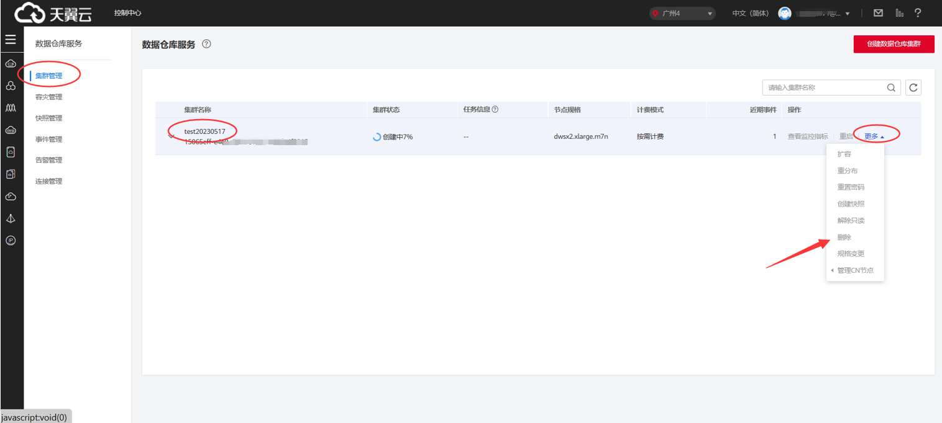The height and width of the screenshot is (423, 942).
Task: Select 告警管理 in the left navigation
Action: (x=48, y=160)
